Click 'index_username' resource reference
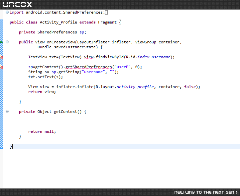Image resolution: width=240 pixels, height=196 pixels. [x=154, y=57]
